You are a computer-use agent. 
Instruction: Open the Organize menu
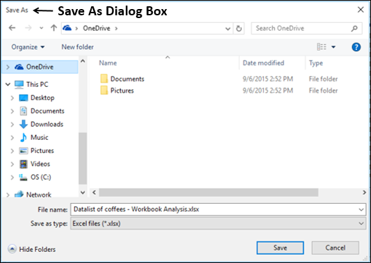click(x=28, y=47)
